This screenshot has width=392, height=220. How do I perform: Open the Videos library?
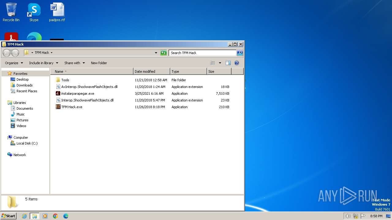[21, 126]
